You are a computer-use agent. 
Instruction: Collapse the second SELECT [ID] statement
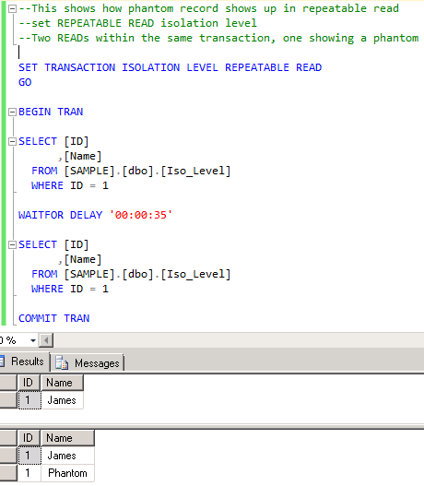coord(12,245)
